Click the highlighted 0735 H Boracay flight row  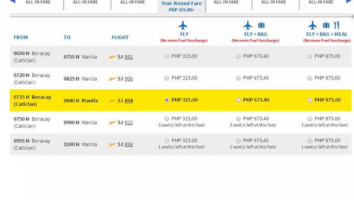coord(181,100)
